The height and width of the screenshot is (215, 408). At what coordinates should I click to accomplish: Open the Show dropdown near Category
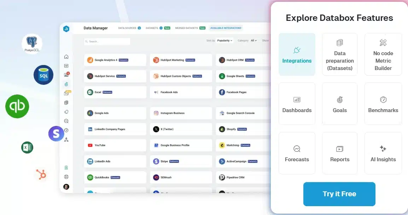266,40
